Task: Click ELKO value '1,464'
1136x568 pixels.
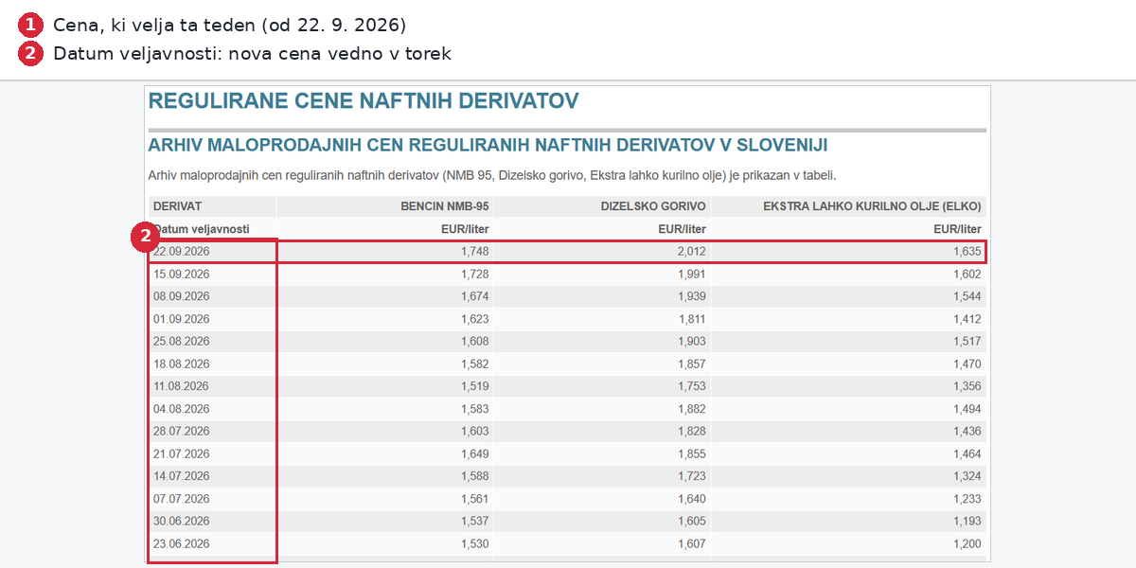Action: click(x=967, y=453)
